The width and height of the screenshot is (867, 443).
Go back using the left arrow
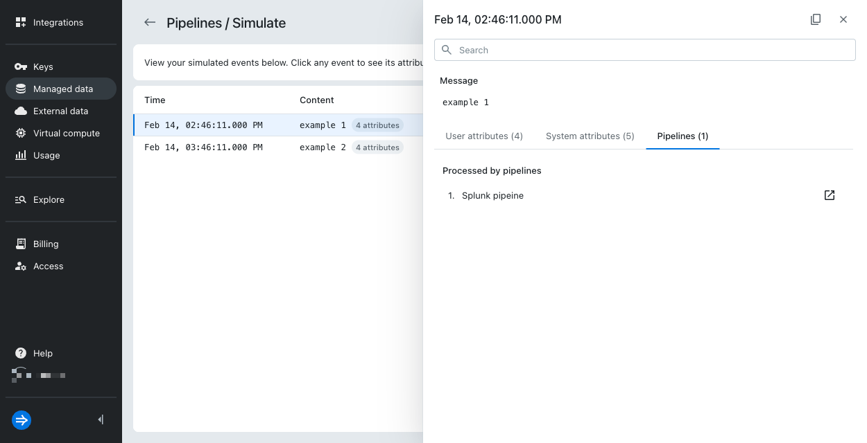(150, 22)
